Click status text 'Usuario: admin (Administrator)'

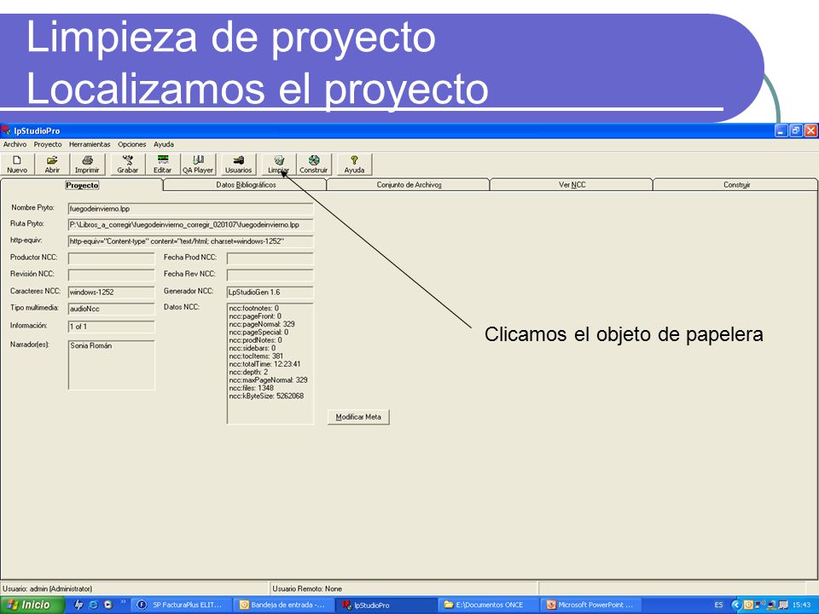point(48,589)
